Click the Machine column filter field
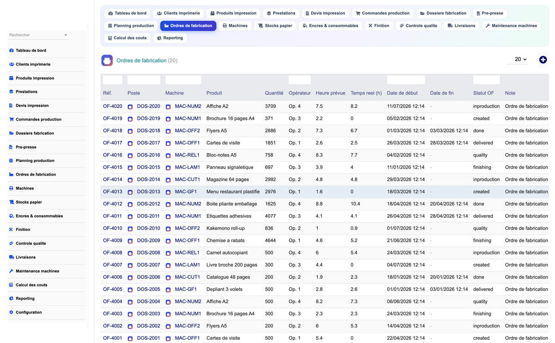Viewport: 555px width, 343px height. (183, 80)
